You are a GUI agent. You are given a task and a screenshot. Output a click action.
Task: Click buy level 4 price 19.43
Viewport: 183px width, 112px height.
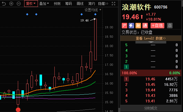tap(150, 95)
